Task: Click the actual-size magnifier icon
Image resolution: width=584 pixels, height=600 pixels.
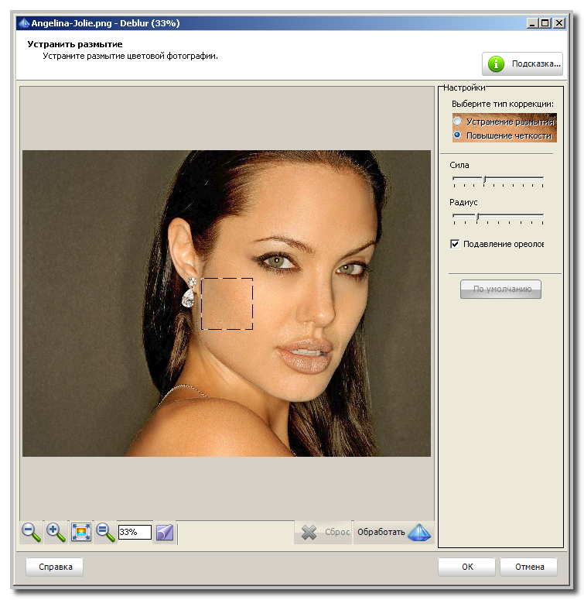Action: (x=104, y=532)
